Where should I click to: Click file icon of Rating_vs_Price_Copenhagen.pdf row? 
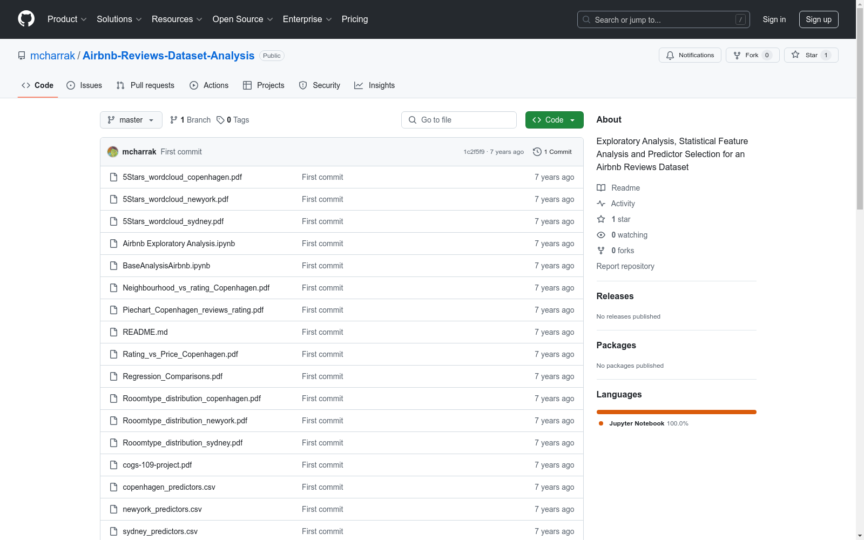click(x=113, y=354)
